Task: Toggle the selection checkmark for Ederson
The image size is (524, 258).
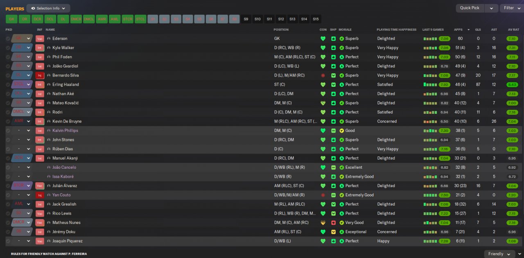Action: pos(8,38)
